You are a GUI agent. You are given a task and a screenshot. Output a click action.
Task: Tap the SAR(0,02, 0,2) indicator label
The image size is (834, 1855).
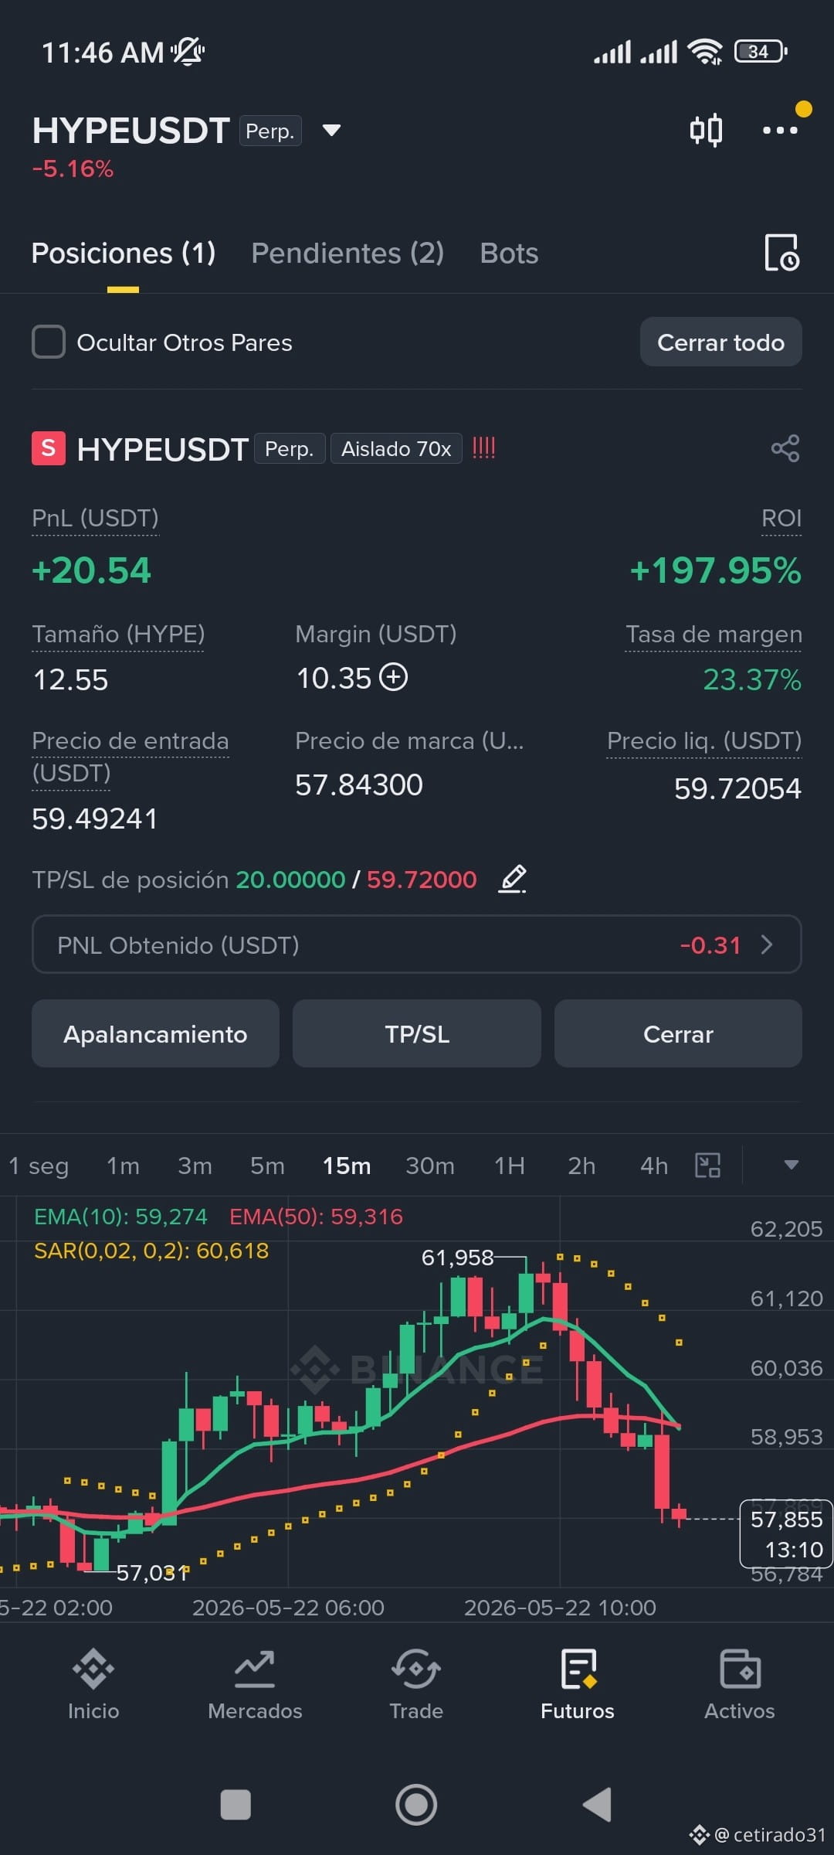pyautogui.click(x=151, y=1251)
